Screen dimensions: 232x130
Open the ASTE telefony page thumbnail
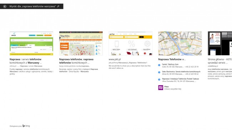(x=220, y=43)
